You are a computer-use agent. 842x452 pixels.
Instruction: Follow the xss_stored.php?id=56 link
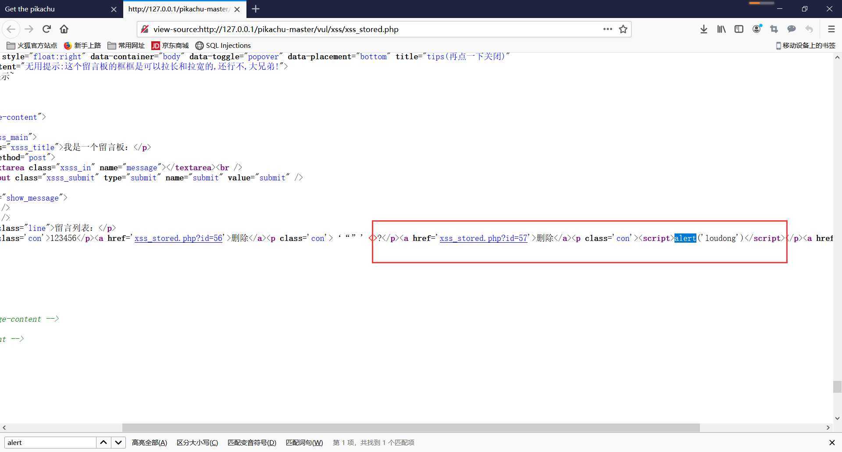click(178, 238)
